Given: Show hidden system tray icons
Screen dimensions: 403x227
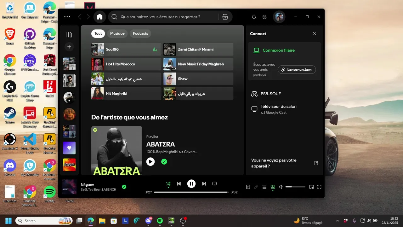Looking at the screenshot, I should 338,221.
